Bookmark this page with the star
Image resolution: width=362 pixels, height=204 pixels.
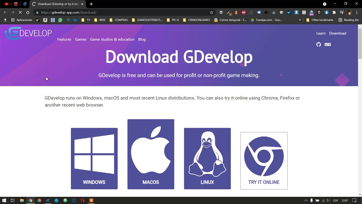(212, 12)
